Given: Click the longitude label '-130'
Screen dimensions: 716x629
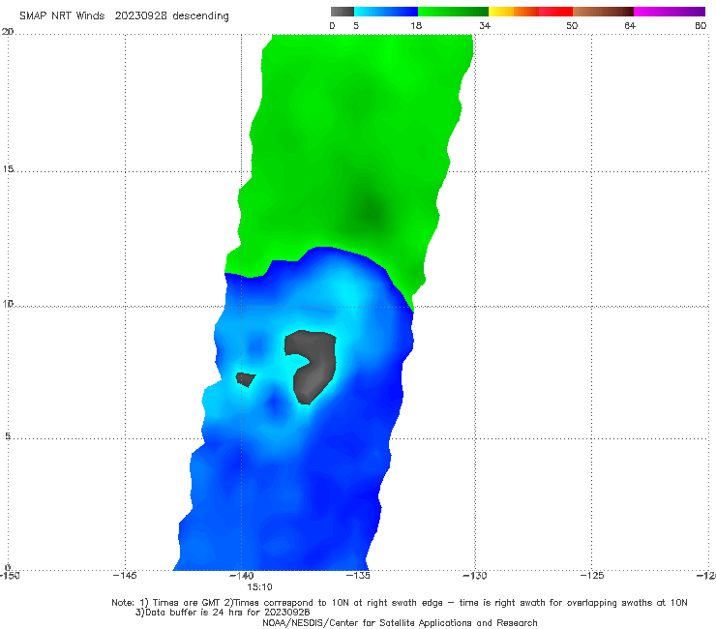Looking at the screenshot, I should coord(475,576).
